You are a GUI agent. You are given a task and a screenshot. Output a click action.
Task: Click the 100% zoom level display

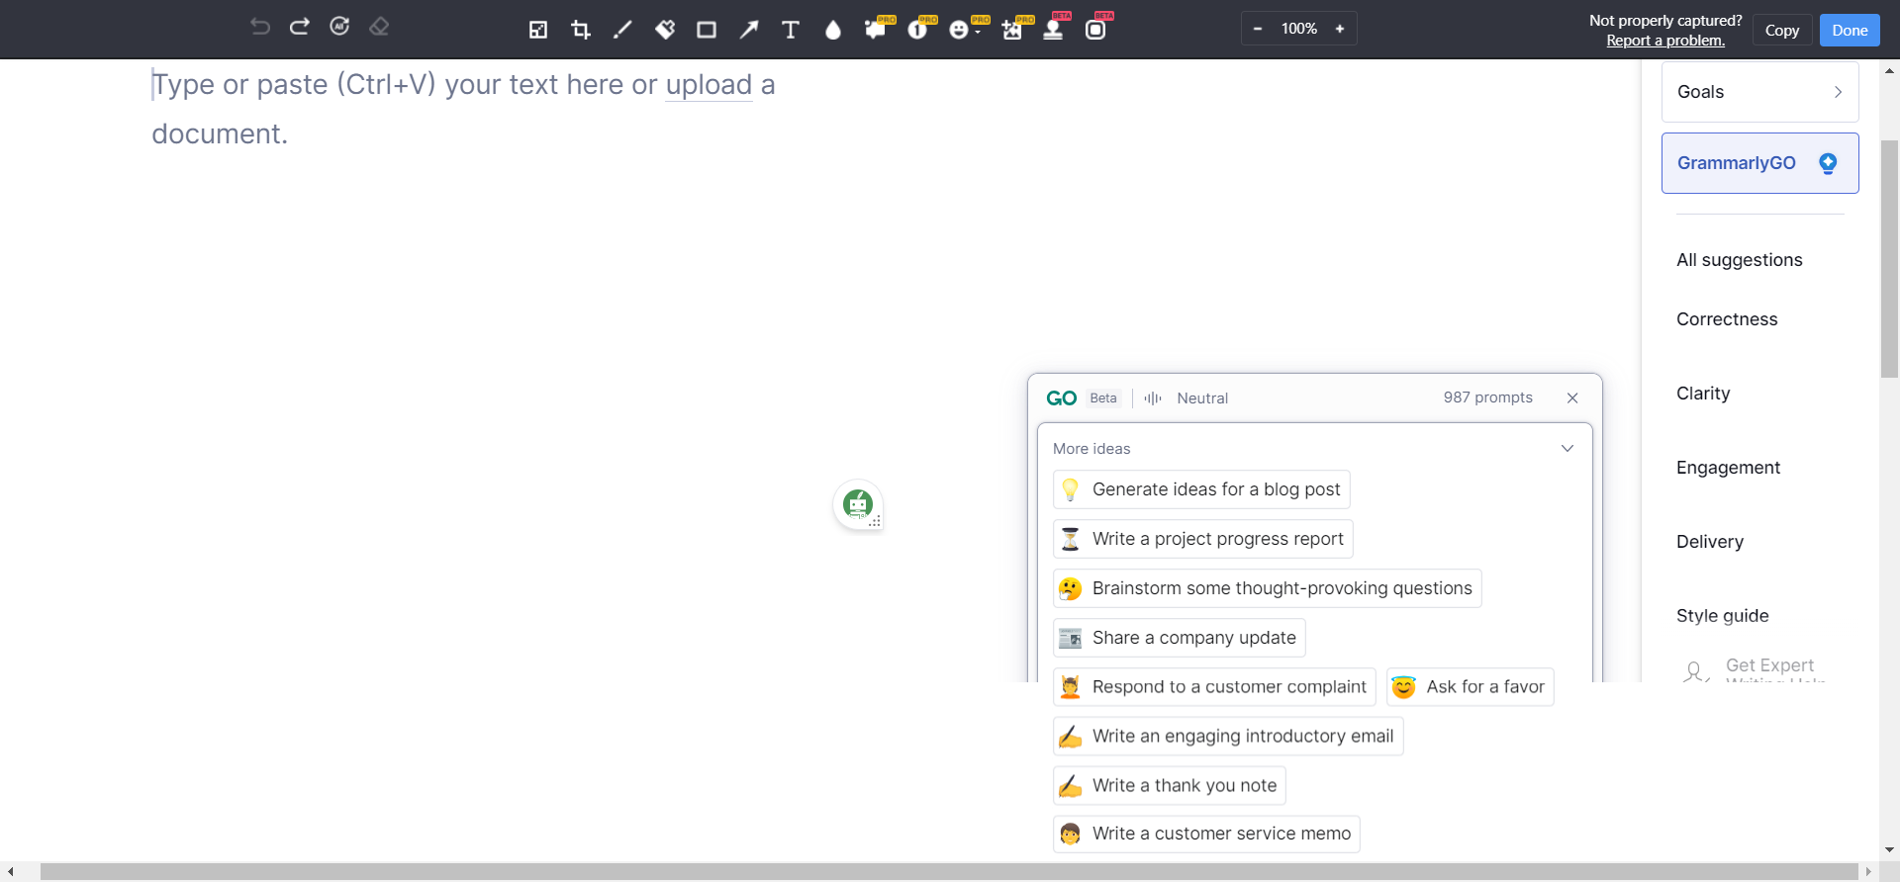point(1299,29)
